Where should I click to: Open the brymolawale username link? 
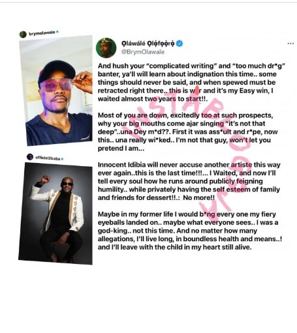[42, 33]
